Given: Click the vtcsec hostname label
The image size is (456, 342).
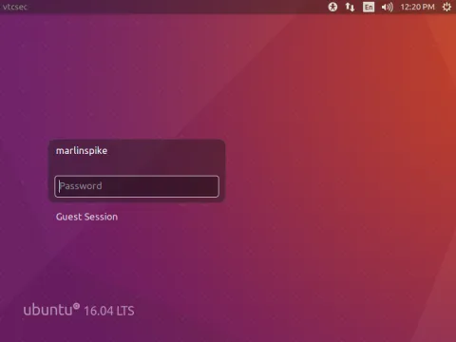Looking at the screenshot, I should (x=15, y=7).
